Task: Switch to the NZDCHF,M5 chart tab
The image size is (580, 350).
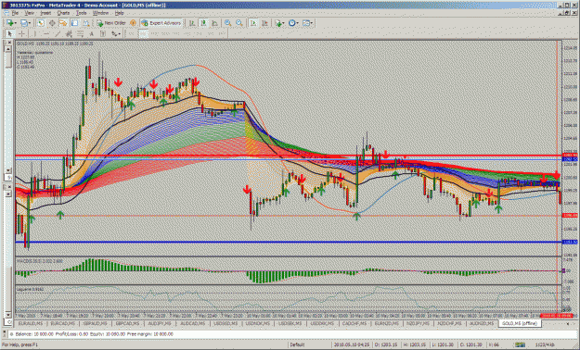Action: 449,323
